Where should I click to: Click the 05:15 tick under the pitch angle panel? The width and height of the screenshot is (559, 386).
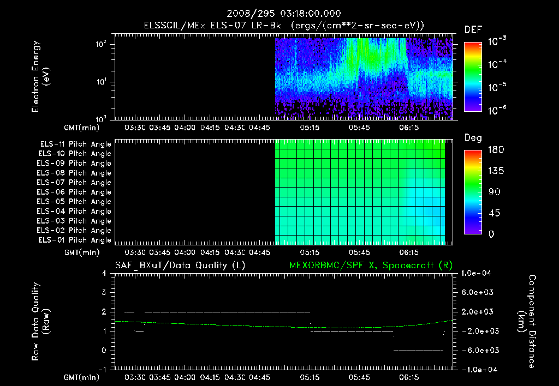pyautogui.click(x=310, y=253)
